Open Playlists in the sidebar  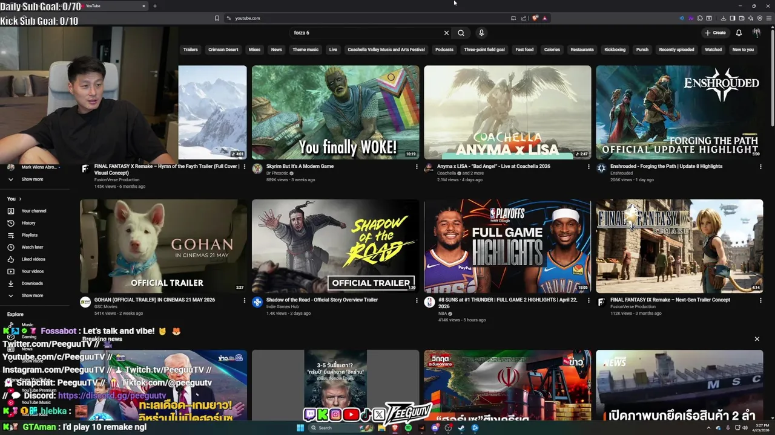tap(30, 235)
